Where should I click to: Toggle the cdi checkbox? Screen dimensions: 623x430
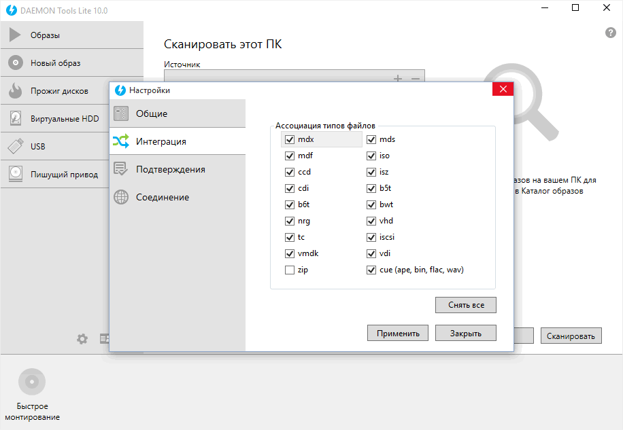click(290, 188)
